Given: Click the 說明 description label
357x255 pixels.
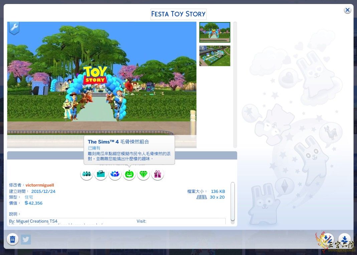Looking at the screenshot, I should coord(15,214).
